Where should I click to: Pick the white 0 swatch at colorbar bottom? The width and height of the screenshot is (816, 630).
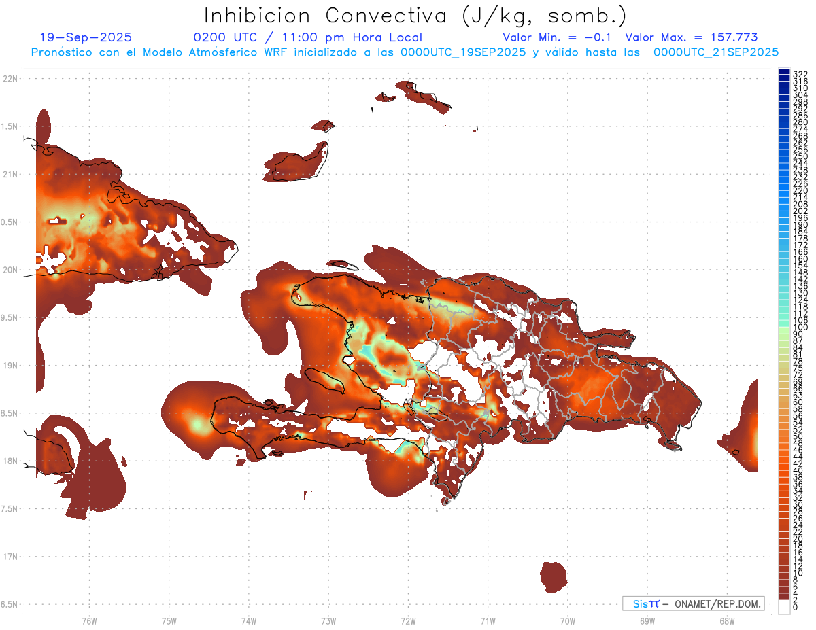coord(784,608)
